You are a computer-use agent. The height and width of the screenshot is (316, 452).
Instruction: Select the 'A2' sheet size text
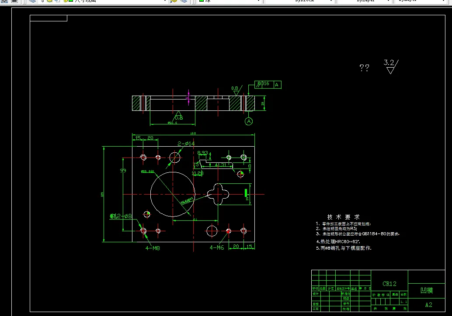click(x=429, y=305)
